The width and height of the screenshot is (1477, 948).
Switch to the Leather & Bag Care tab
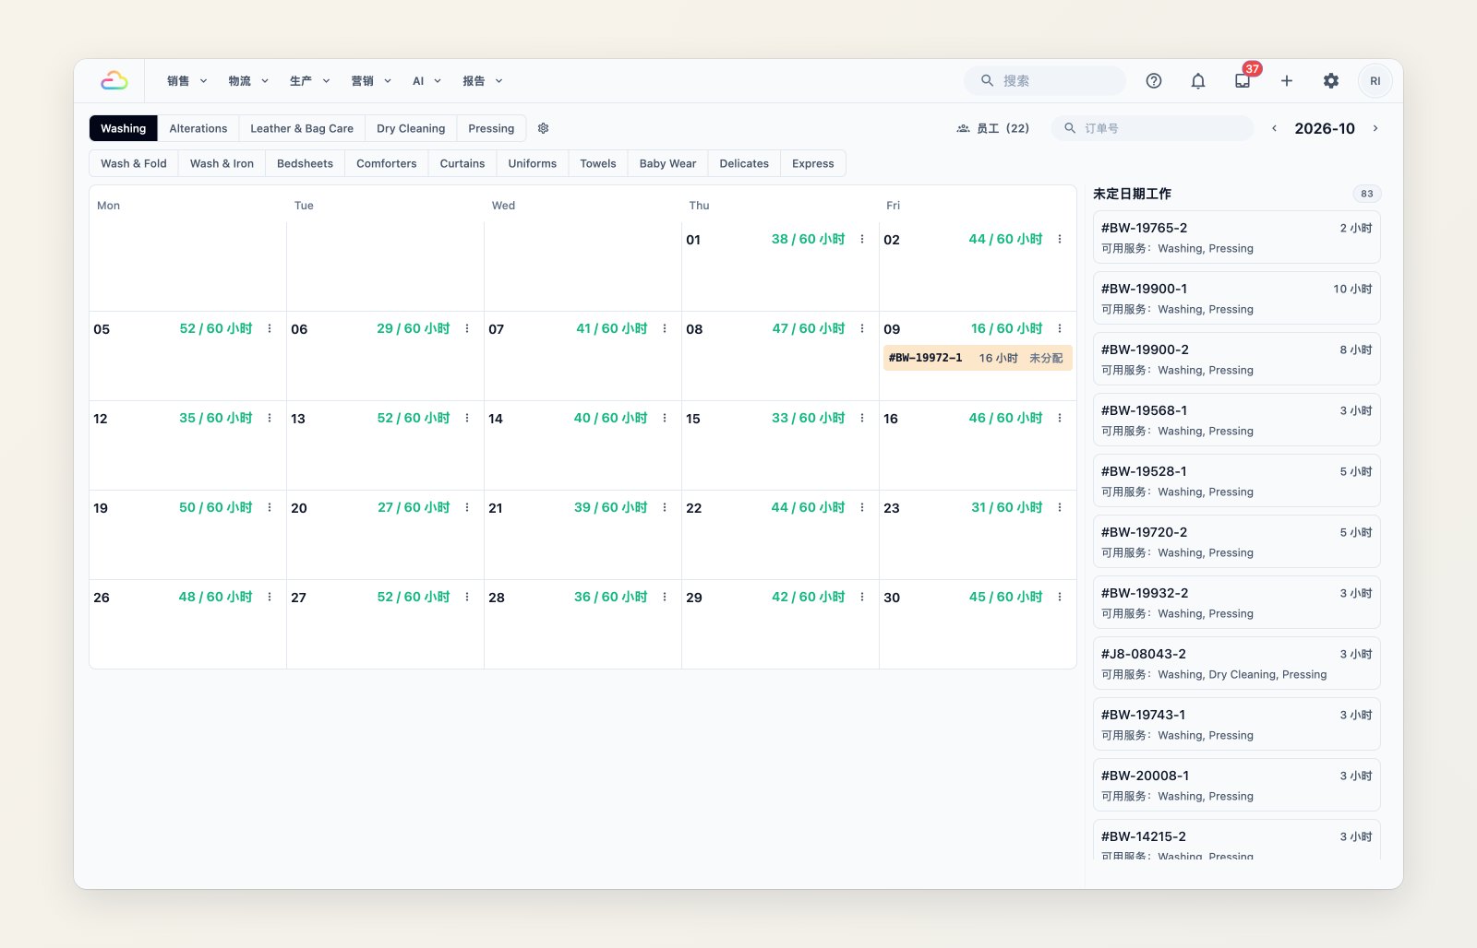pos(302,128)
